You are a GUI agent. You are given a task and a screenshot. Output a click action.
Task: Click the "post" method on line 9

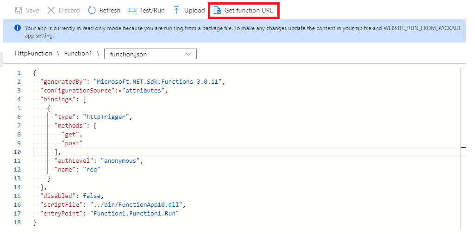click(72, 143)
